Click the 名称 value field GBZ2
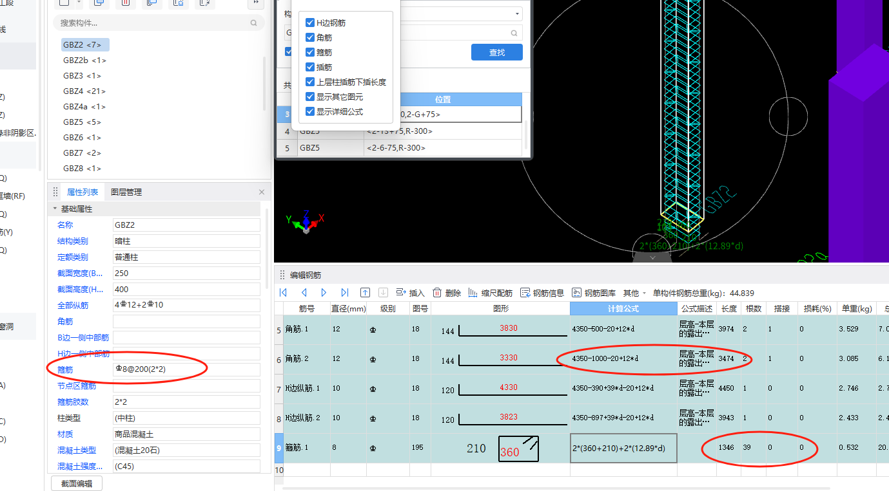Screen dimensions: 889x491 186,225
